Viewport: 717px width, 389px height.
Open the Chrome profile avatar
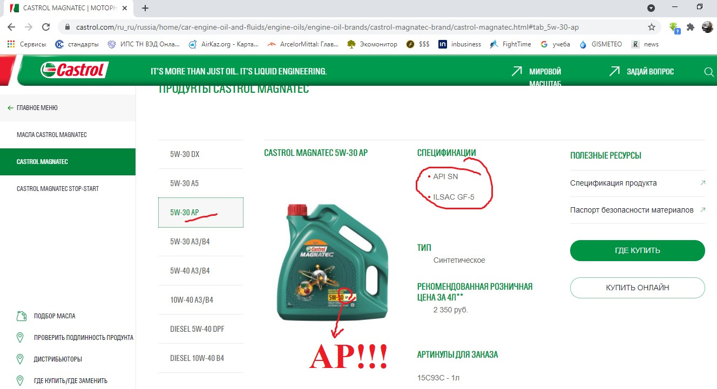click(x=707, y=27)
